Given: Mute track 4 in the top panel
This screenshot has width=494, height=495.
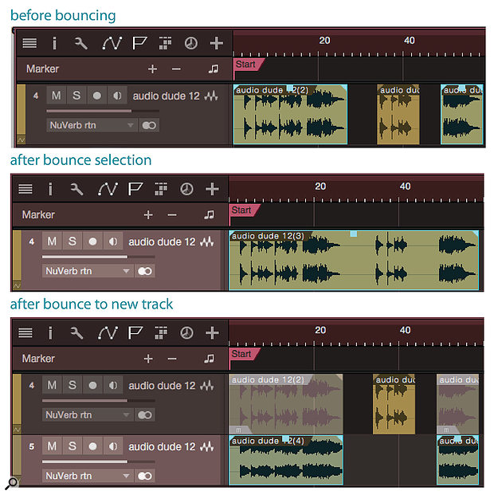Looking at the screenshot, I should (x=57, y=96).
